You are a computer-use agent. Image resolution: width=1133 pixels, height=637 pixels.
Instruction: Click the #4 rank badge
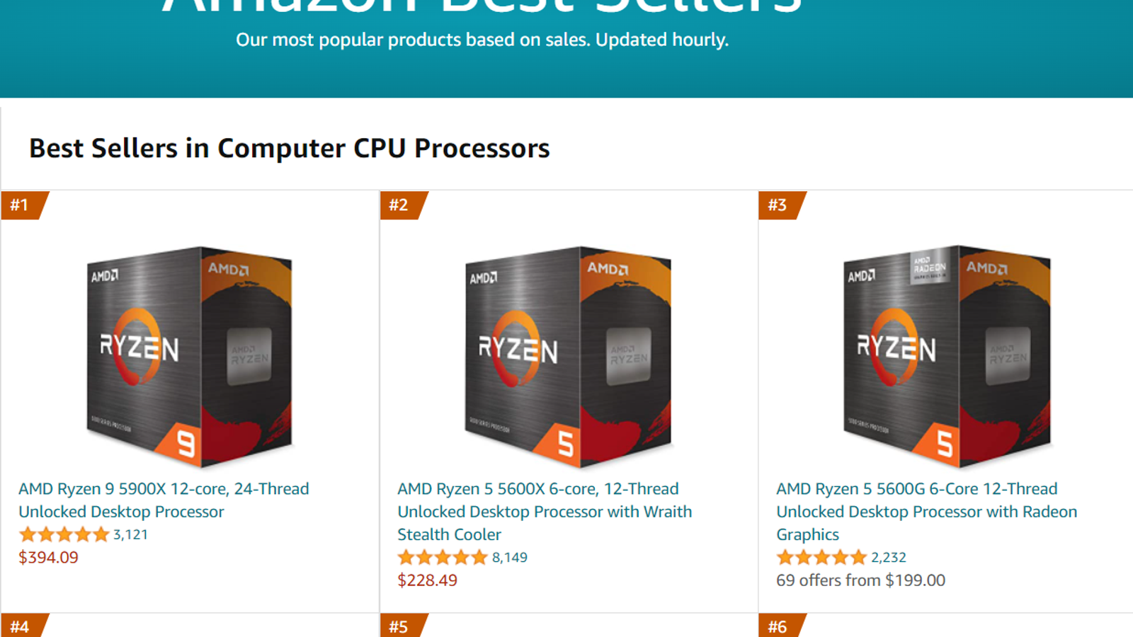click(20, 626)
